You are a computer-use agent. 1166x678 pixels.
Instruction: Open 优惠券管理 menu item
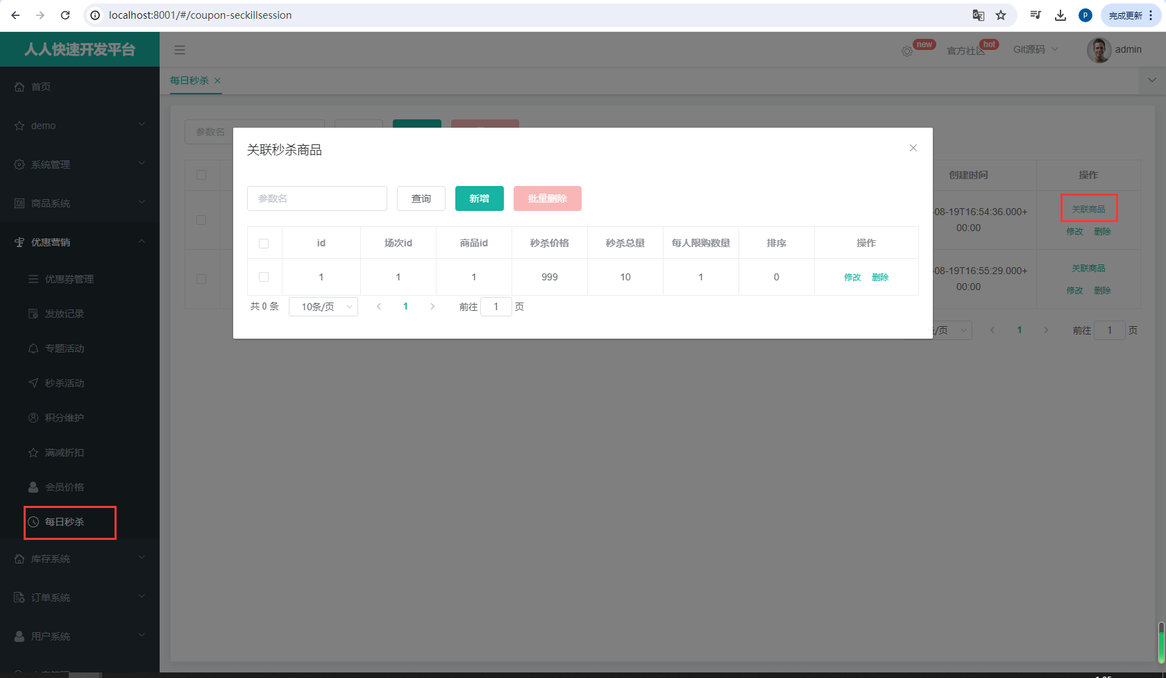(80, 279)
